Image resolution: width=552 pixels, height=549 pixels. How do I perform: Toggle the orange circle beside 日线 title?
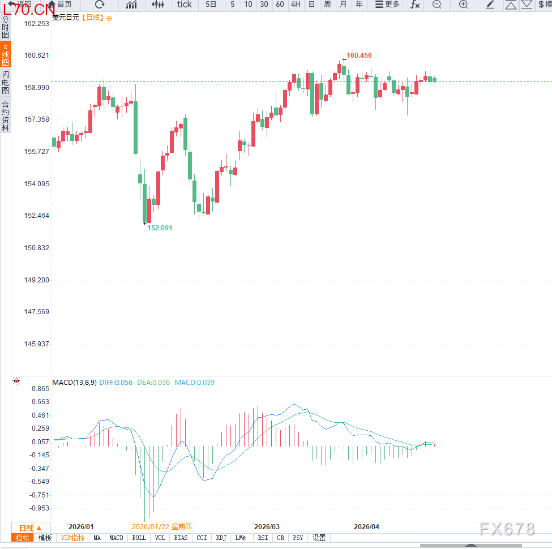pos(109,18)
